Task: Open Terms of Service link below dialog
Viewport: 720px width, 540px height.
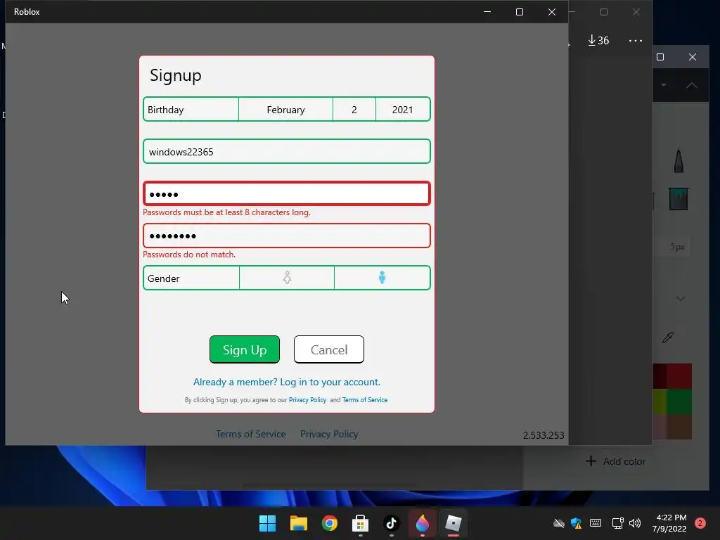Action: (x=251, y=434)
